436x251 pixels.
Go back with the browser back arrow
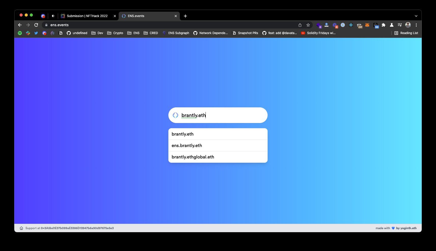coord(20,25)
